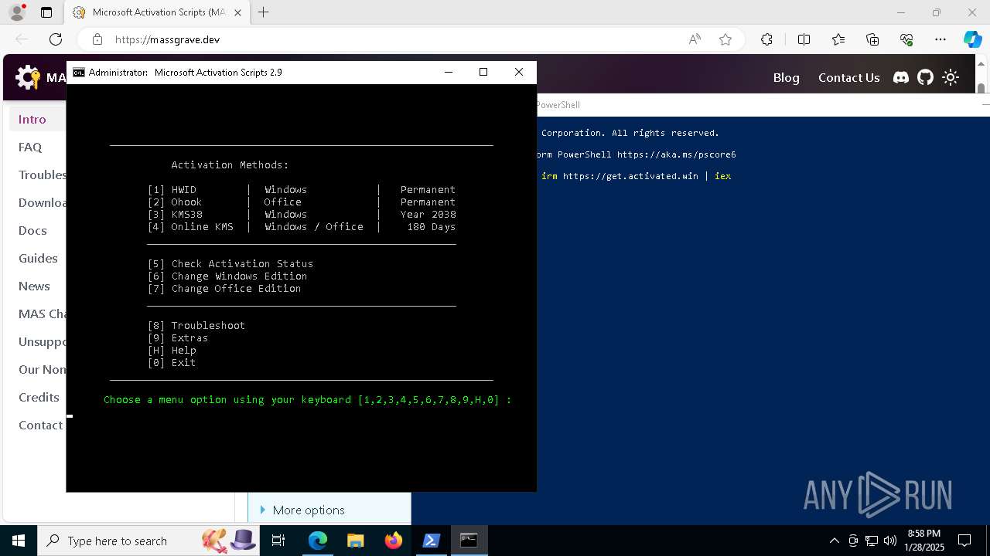Image resolution: width=990 pixels, height=556 pixels.
Task: Go back in Edge
Action: 22,39
